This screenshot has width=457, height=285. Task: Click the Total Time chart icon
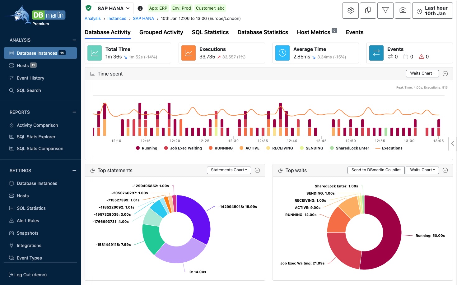point(95,53)
